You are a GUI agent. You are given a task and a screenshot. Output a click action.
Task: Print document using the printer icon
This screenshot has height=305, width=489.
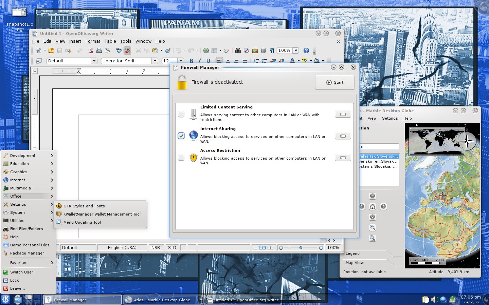pyautogui.click(x=99, y=50)
